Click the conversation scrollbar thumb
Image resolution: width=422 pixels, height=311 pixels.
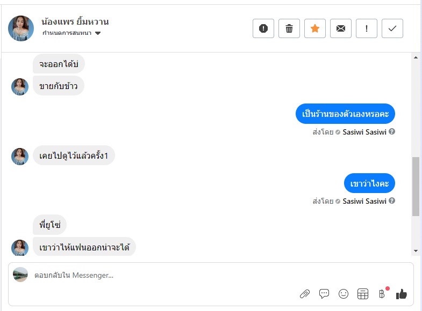click(x=416, y=186)
